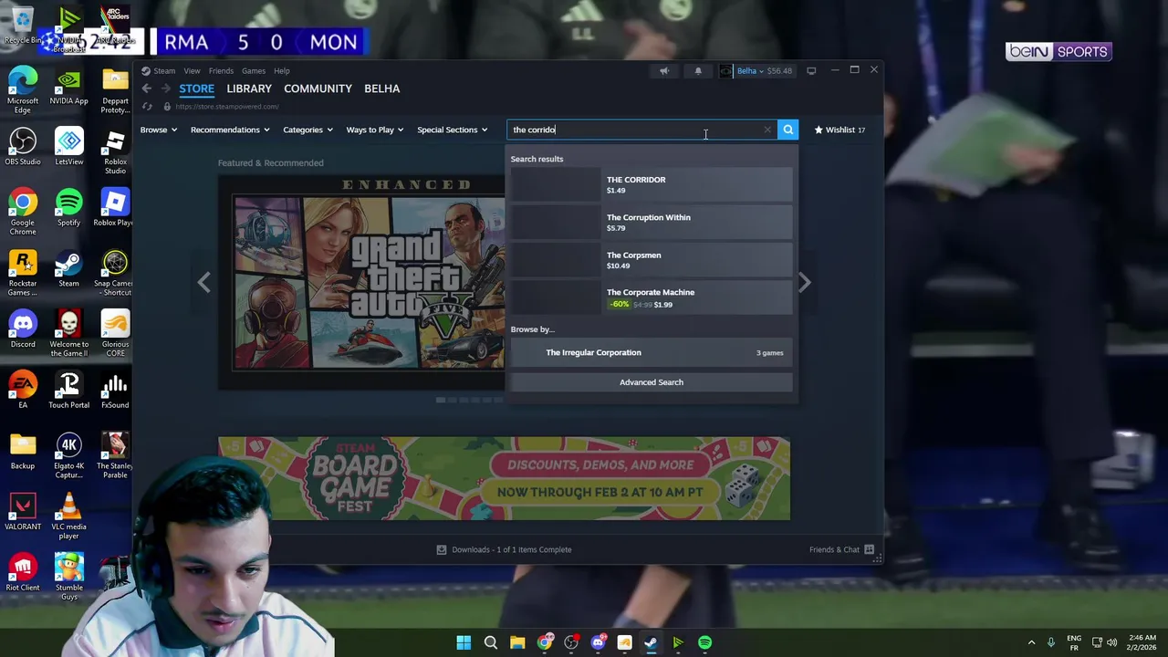1168x657 pixels.
Task: Switch the ENG FR input language
Action: pos(1074,642)
